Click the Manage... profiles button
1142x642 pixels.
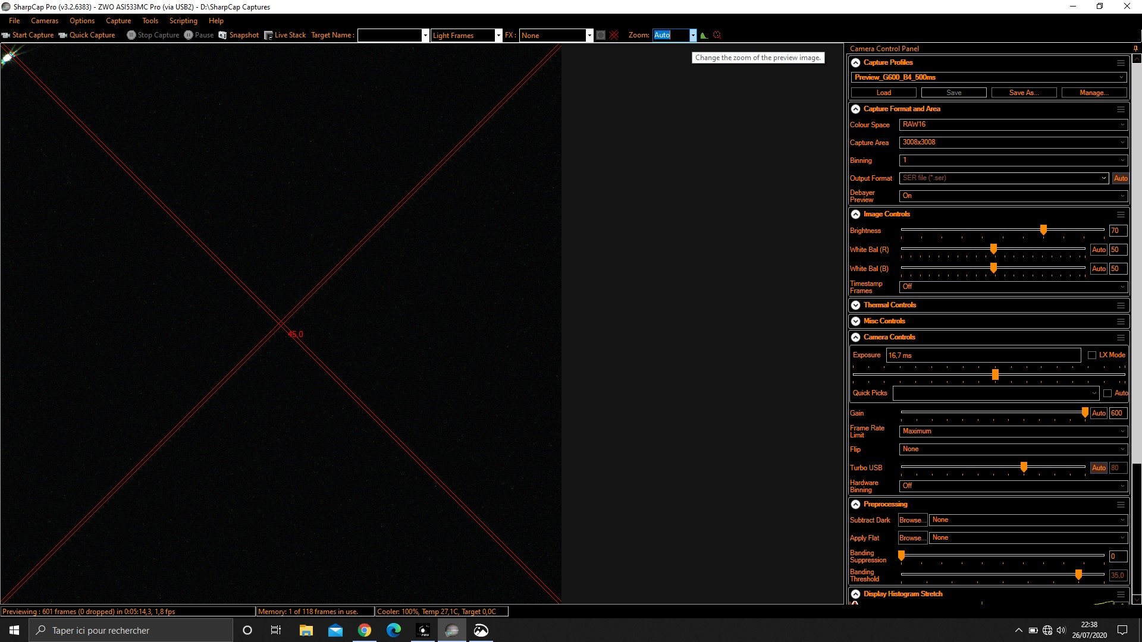click(x=1094, y=93)
